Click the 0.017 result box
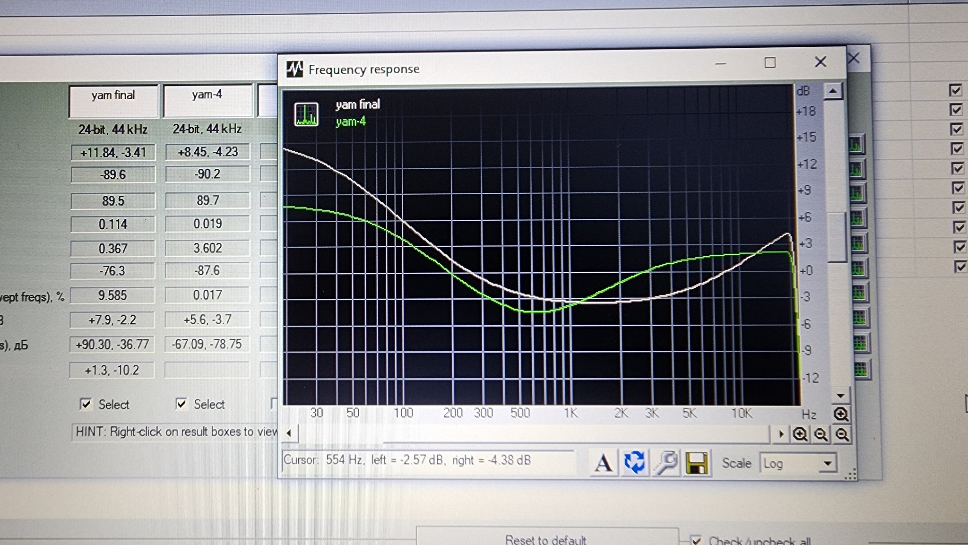This screenshot has height=545, width=968. (207, 295)
